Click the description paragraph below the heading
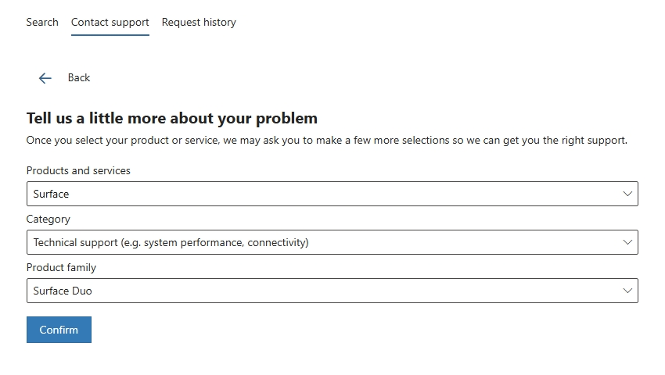The width and height of the screenshot is (665, 375). click(326, 141)
